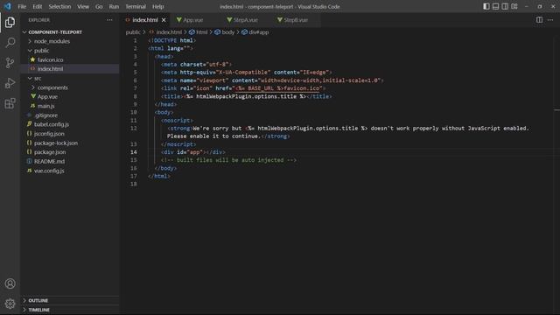Open App.vue from explorer tree
This screenshot has height=315, width=560.
pos(47,97)
